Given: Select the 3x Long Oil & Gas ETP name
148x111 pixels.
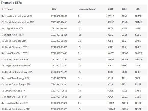Looking at the screenshot, I should coord(13,91).
